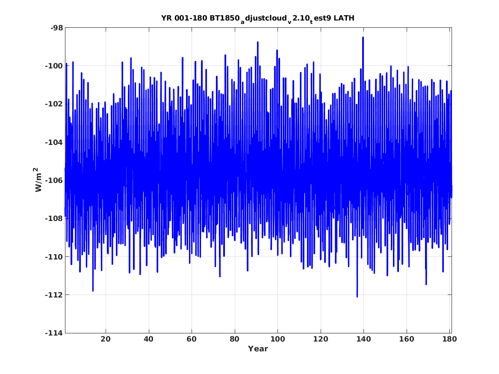Select the 'W/m2' y-axis label
Viewport: 499px width, 374px height.
point(38,180)
